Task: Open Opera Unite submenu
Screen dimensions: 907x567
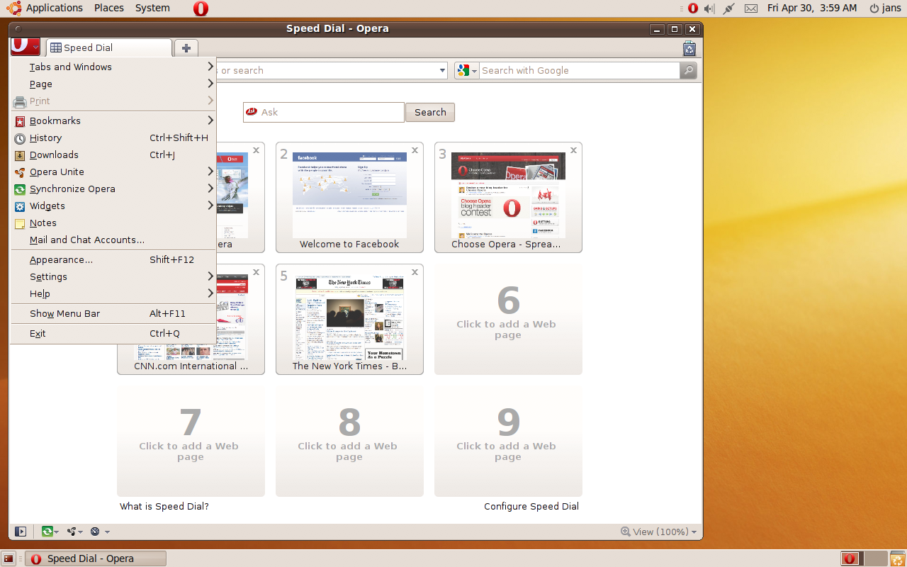Action: click(113, 172)
